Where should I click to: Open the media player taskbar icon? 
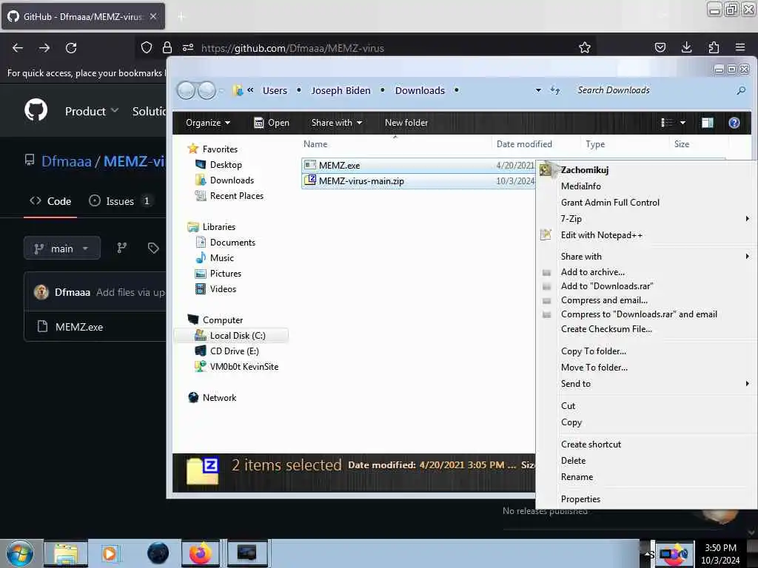pyautogui.click(x=110, y=553)
